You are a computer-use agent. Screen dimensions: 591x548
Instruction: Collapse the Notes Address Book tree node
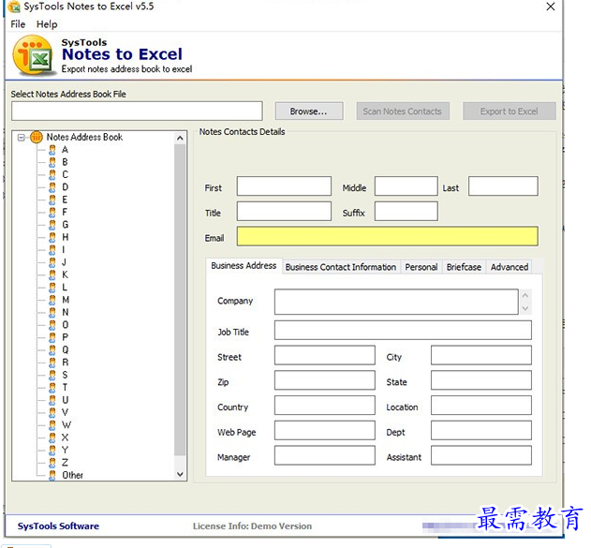22,138
